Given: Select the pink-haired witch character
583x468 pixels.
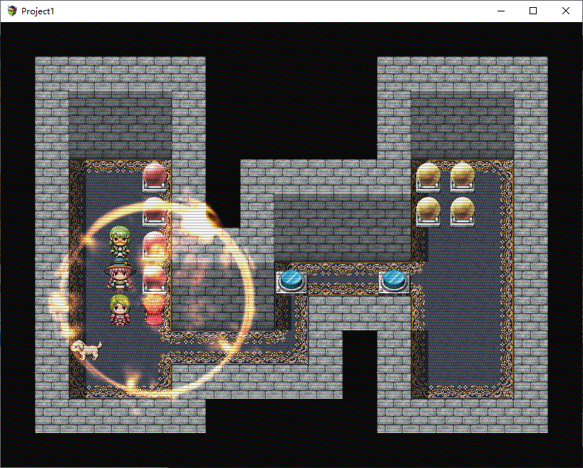Looking at the screenshot, I should point(120,275).
